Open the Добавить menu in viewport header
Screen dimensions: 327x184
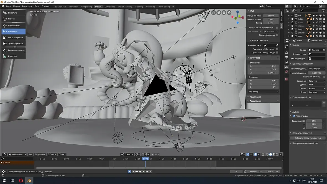coord(52,154)
